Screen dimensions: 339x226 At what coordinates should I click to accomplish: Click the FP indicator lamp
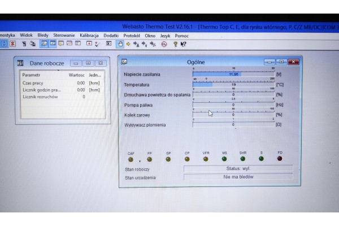coord(149,159)
